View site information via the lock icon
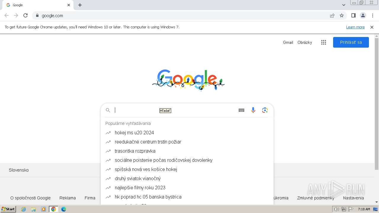 pyautogui.click(x=37, y=15)
